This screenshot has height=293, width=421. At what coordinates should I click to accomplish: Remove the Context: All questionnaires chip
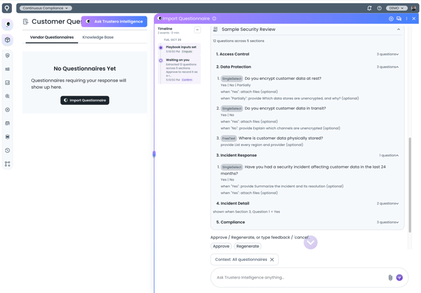[272, 260]
